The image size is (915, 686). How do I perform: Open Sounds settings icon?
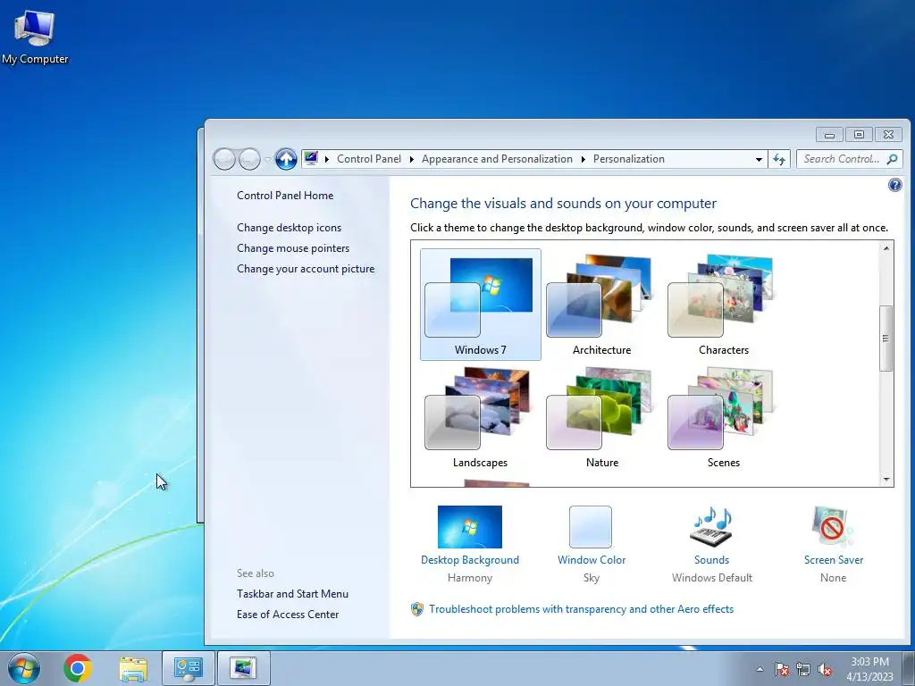pos(711,526)
